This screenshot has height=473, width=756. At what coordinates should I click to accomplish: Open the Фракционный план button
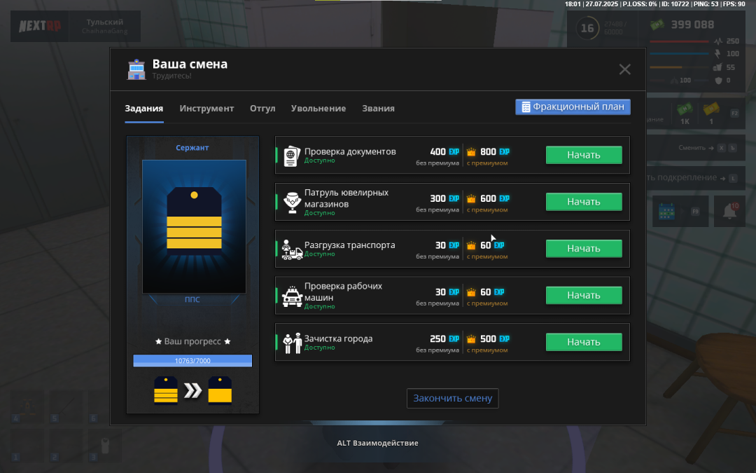point(573,107)
